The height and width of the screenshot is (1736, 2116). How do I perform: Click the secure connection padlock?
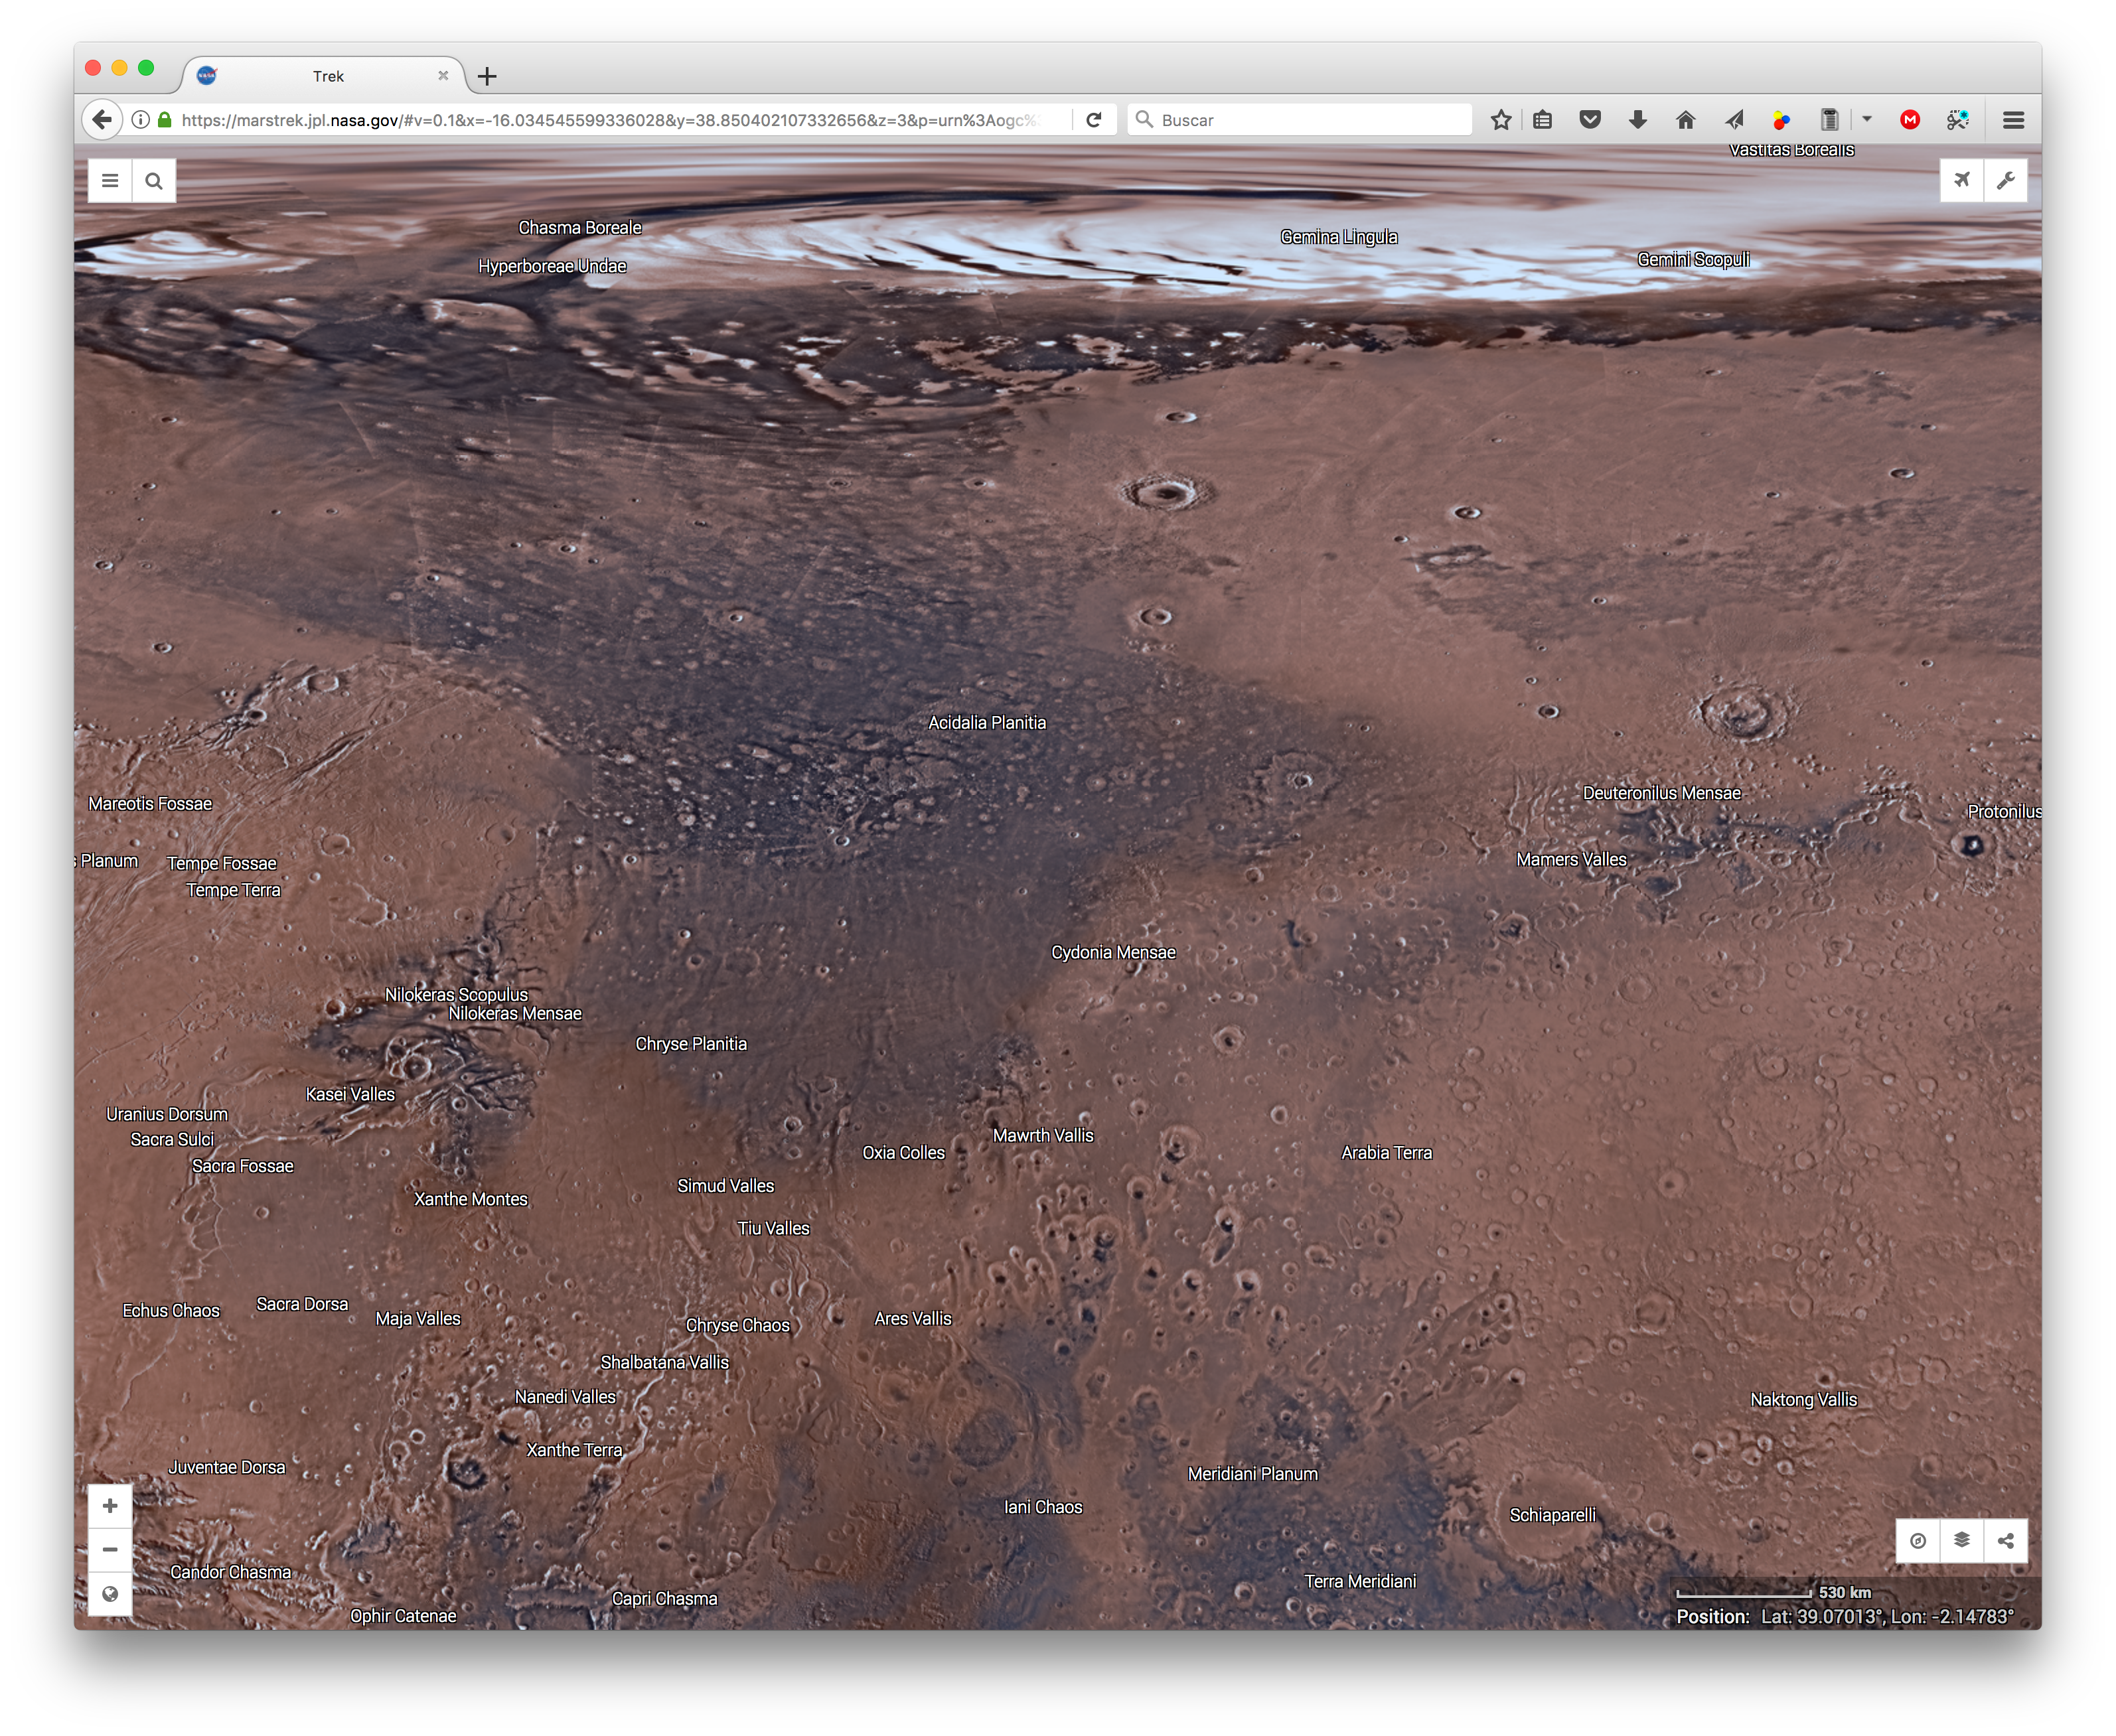click(164, 120)
